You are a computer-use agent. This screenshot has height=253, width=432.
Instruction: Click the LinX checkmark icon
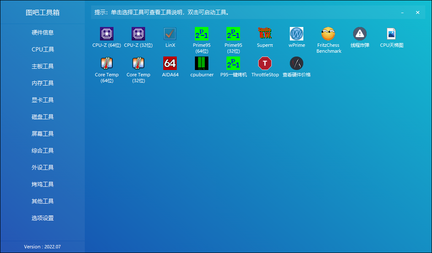tap(170, 34)
